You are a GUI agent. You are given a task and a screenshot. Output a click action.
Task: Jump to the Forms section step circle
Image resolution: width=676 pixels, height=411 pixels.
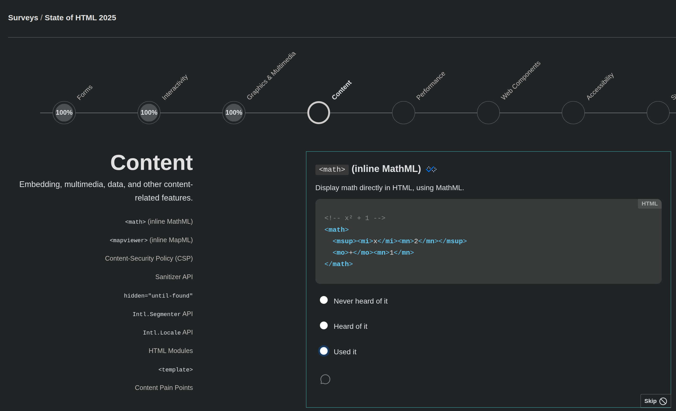click(64, 113)
